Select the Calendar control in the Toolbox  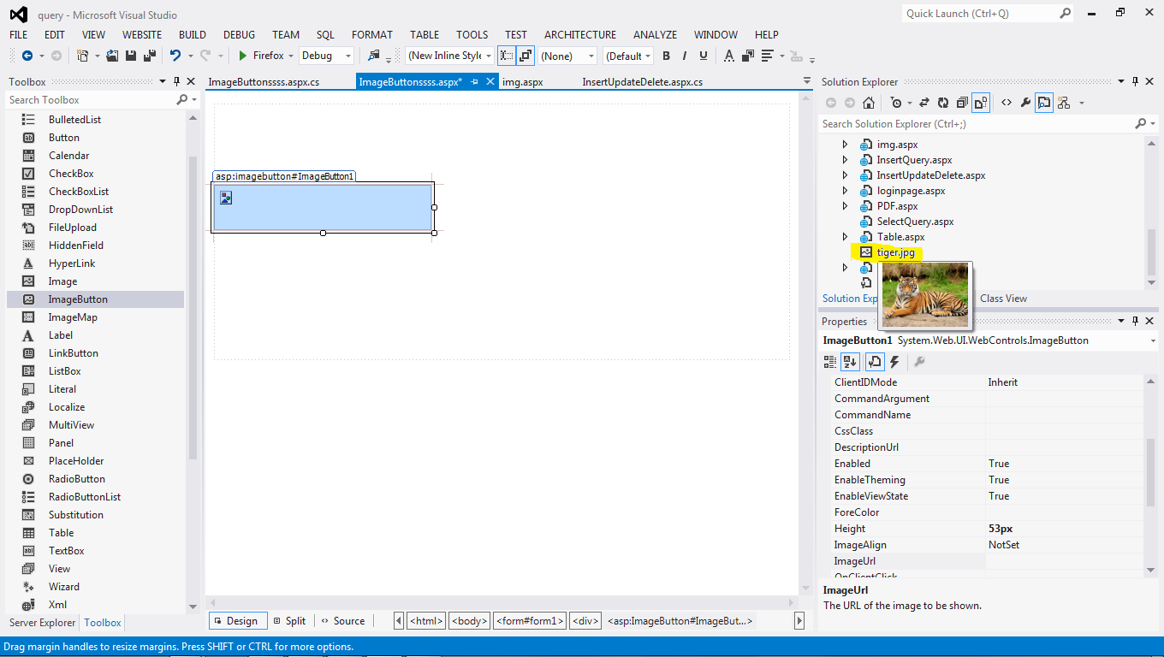click(67, 155)
